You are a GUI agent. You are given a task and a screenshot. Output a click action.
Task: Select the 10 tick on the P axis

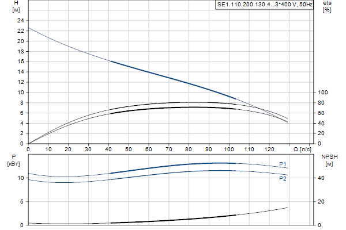21,178
